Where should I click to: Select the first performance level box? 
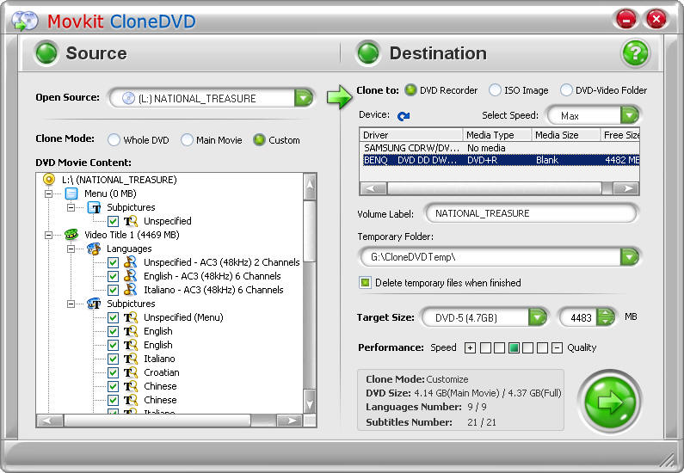tap(484, 348)
